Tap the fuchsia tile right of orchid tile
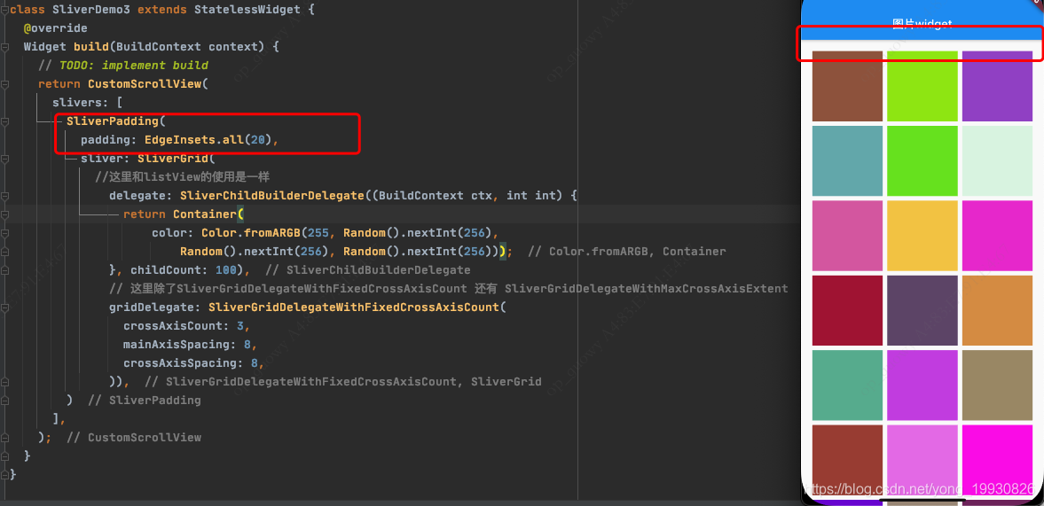The height and width of the screenshot is (506, 1044). pos(997,460)
